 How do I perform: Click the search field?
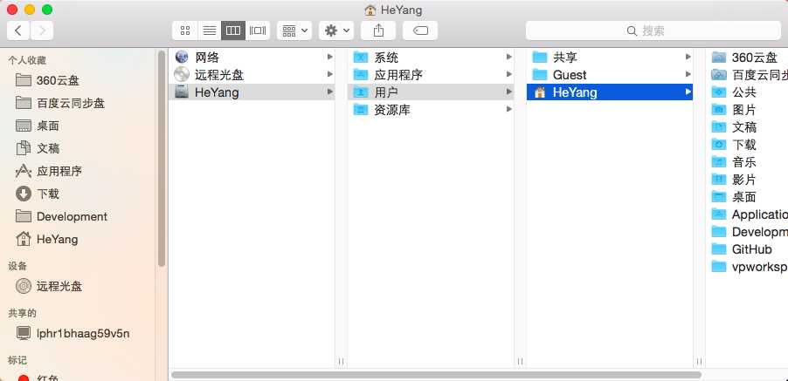pyautogui.click(x=653, y=31)
